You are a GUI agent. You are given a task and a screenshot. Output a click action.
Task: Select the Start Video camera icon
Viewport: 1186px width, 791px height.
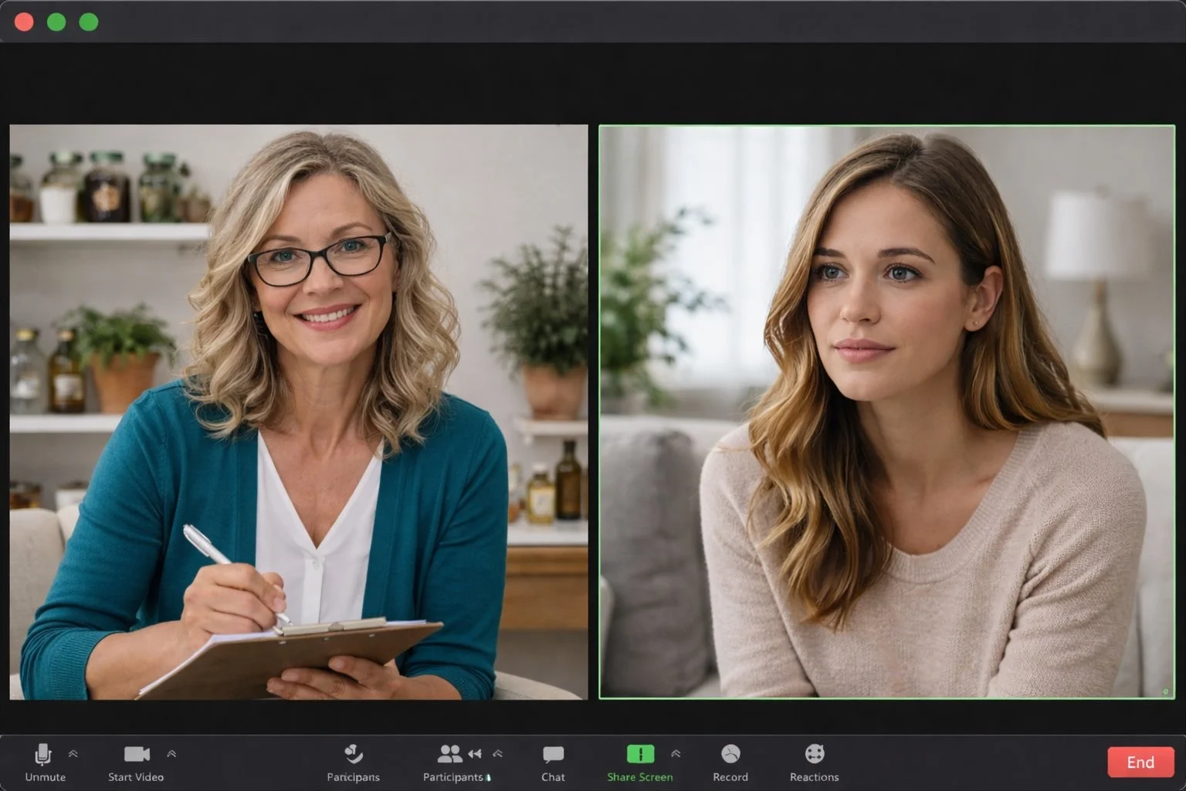(x=136, y=753)
